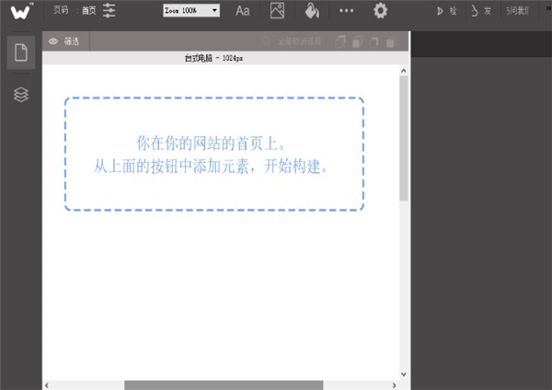Open the 引问教程 menu on the right

point(518,11)
